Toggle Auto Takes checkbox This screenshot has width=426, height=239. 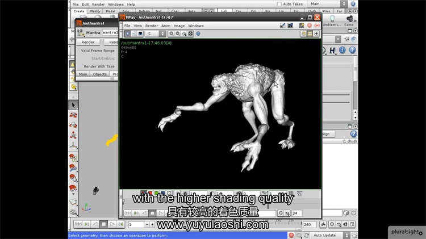[279, 4]
